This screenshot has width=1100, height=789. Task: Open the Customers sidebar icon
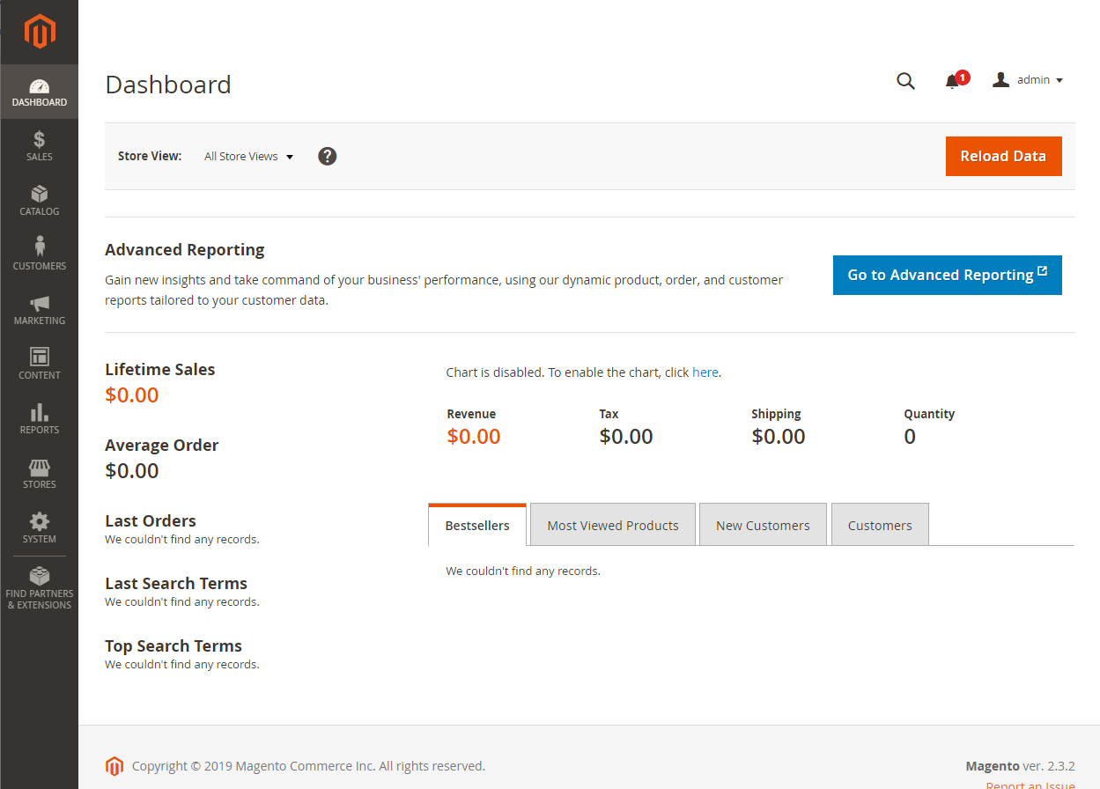(x=39, y=254)
